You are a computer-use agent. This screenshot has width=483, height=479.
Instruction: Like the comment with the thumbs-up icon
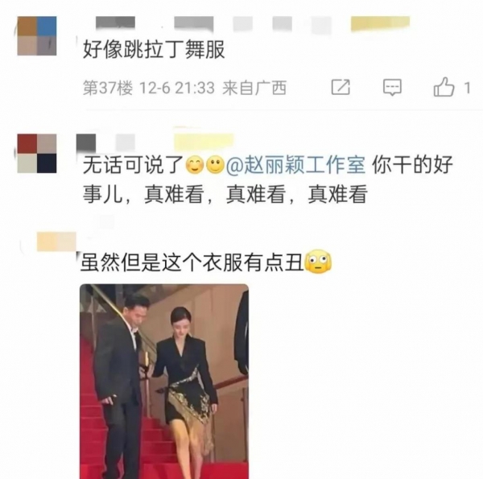[x=444, y=87]
